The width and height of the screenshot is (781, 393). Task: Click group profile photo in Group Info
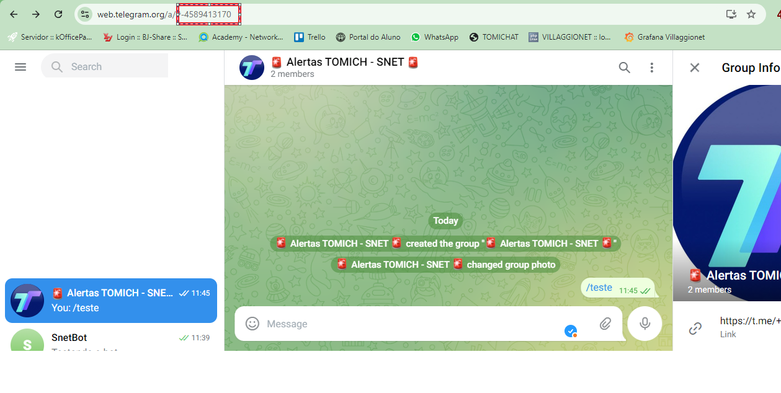727,193
